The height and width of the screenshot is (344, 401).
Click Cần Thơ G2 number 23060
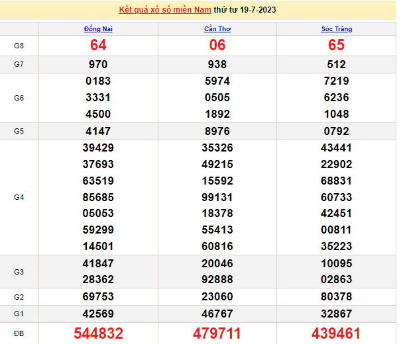(217, 296)
